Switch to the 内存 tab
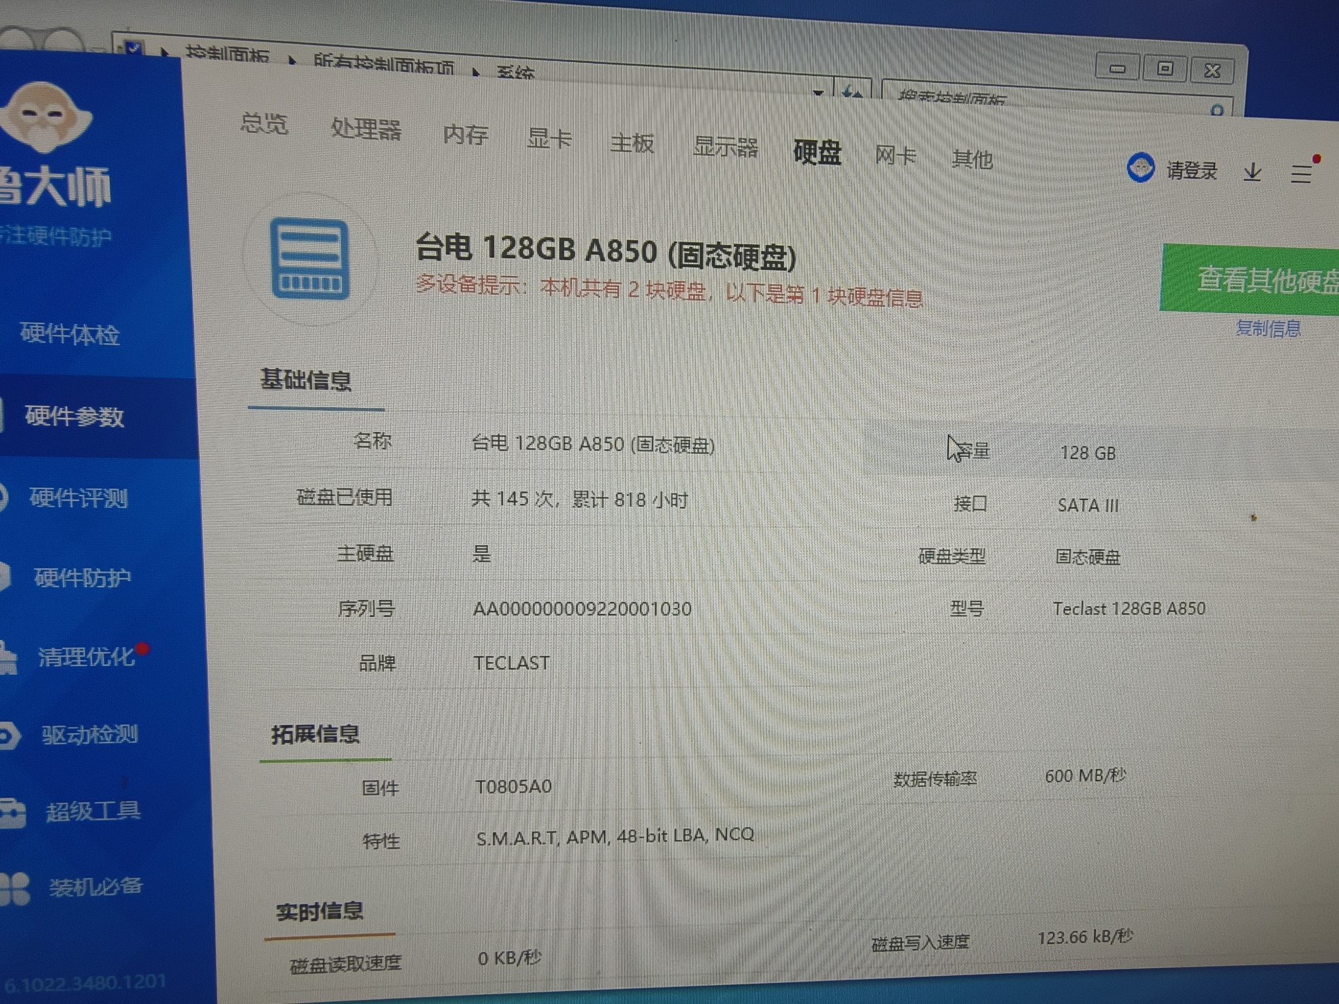1339x1004 pixels. (x=466, y=134)
